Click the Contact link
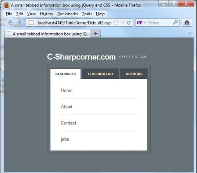This screenshot has height=173, width=197. click(68, 123)
